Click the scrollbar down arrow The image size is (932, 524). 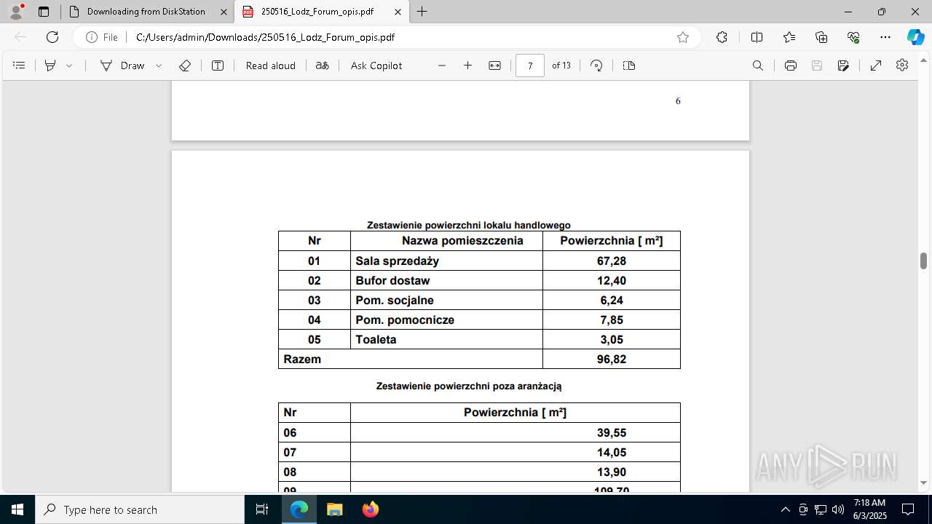pyautogui.click(x=923, y=483)
